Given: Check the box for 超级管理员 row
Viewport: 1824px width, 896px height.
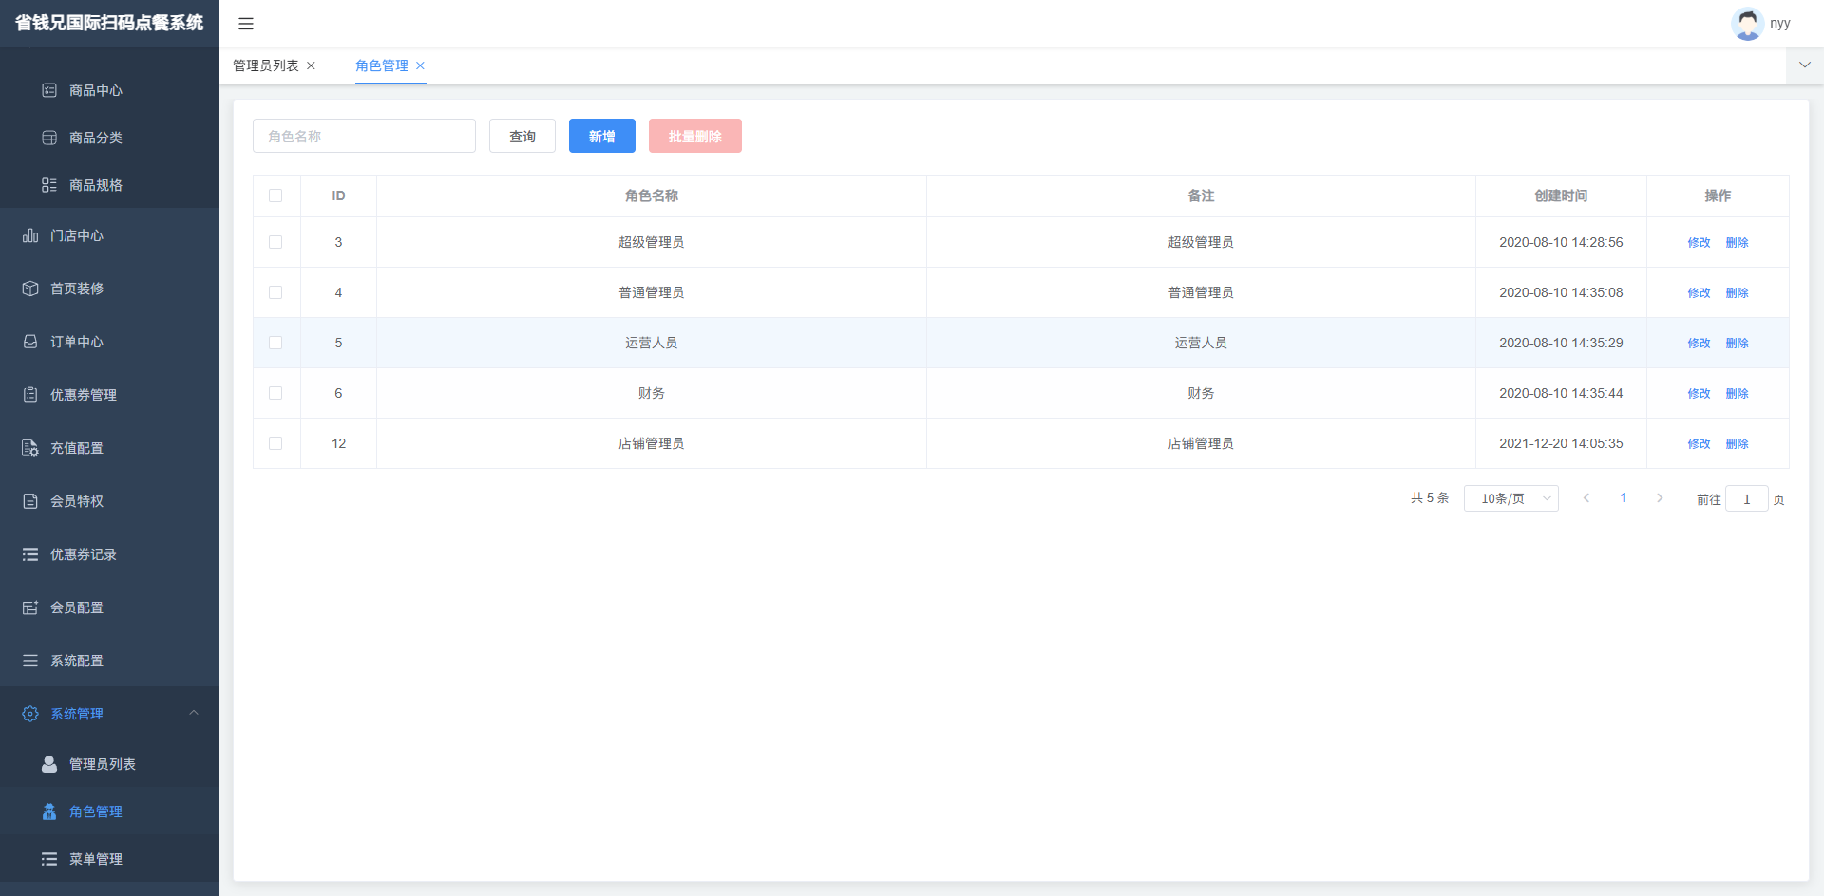Looking at the screenshot, I should tap(275, 242).
